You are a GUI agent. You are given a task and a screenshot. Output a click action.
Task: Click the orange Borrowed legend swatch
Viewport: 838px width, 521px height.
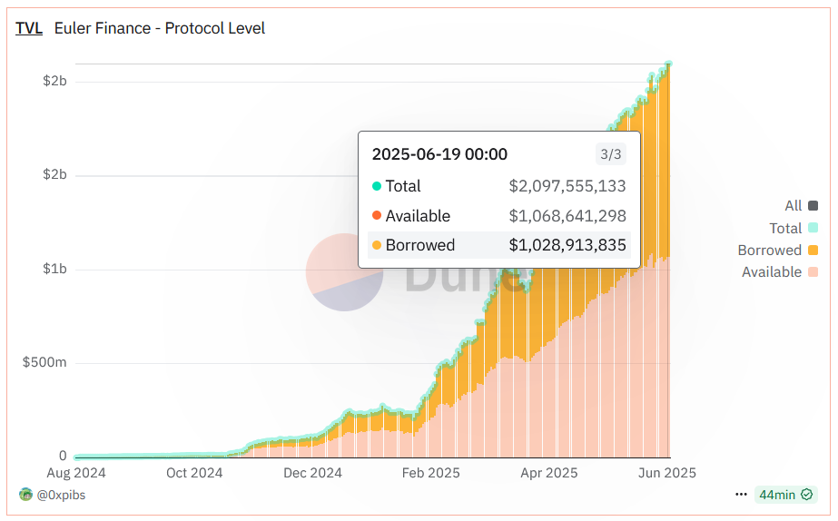coord(813,251)
